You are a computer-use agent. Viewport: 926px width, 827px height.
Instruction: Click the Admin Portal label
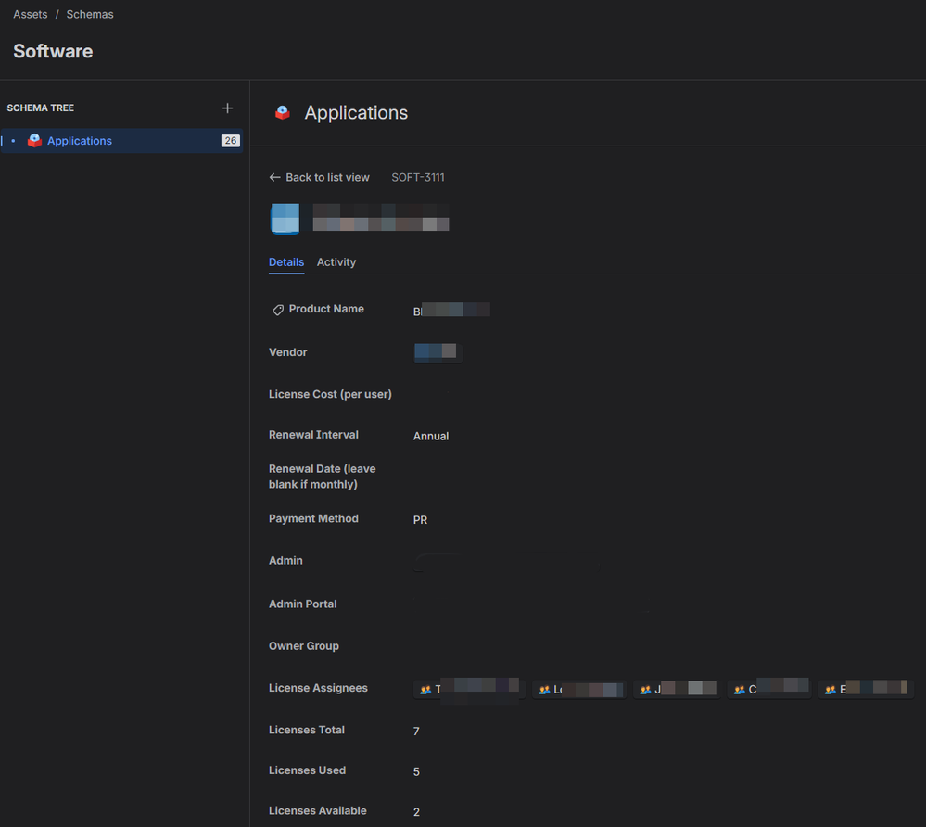[302, 604]
